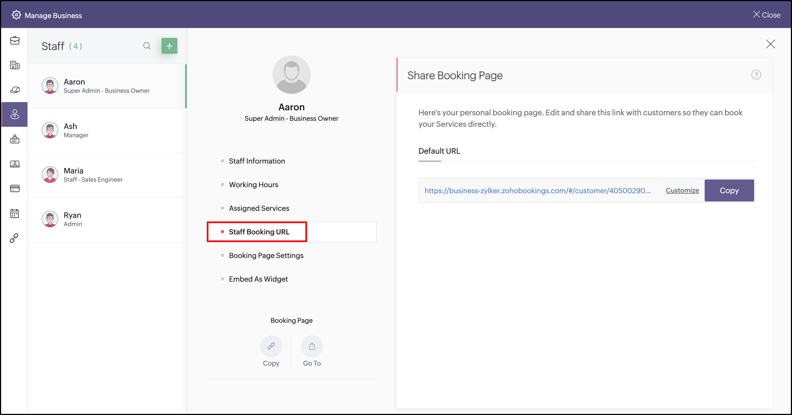Screen dimensions: 792x415
Task: Search staff with magnifier icon
Action: [x=147, y=46]
